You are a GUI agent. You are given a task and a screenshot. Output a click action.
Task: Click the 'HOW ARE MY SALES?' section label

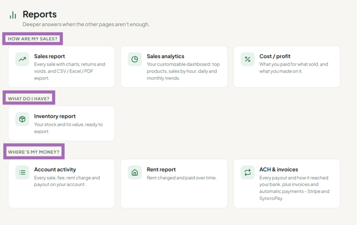(x=33, y=39)
